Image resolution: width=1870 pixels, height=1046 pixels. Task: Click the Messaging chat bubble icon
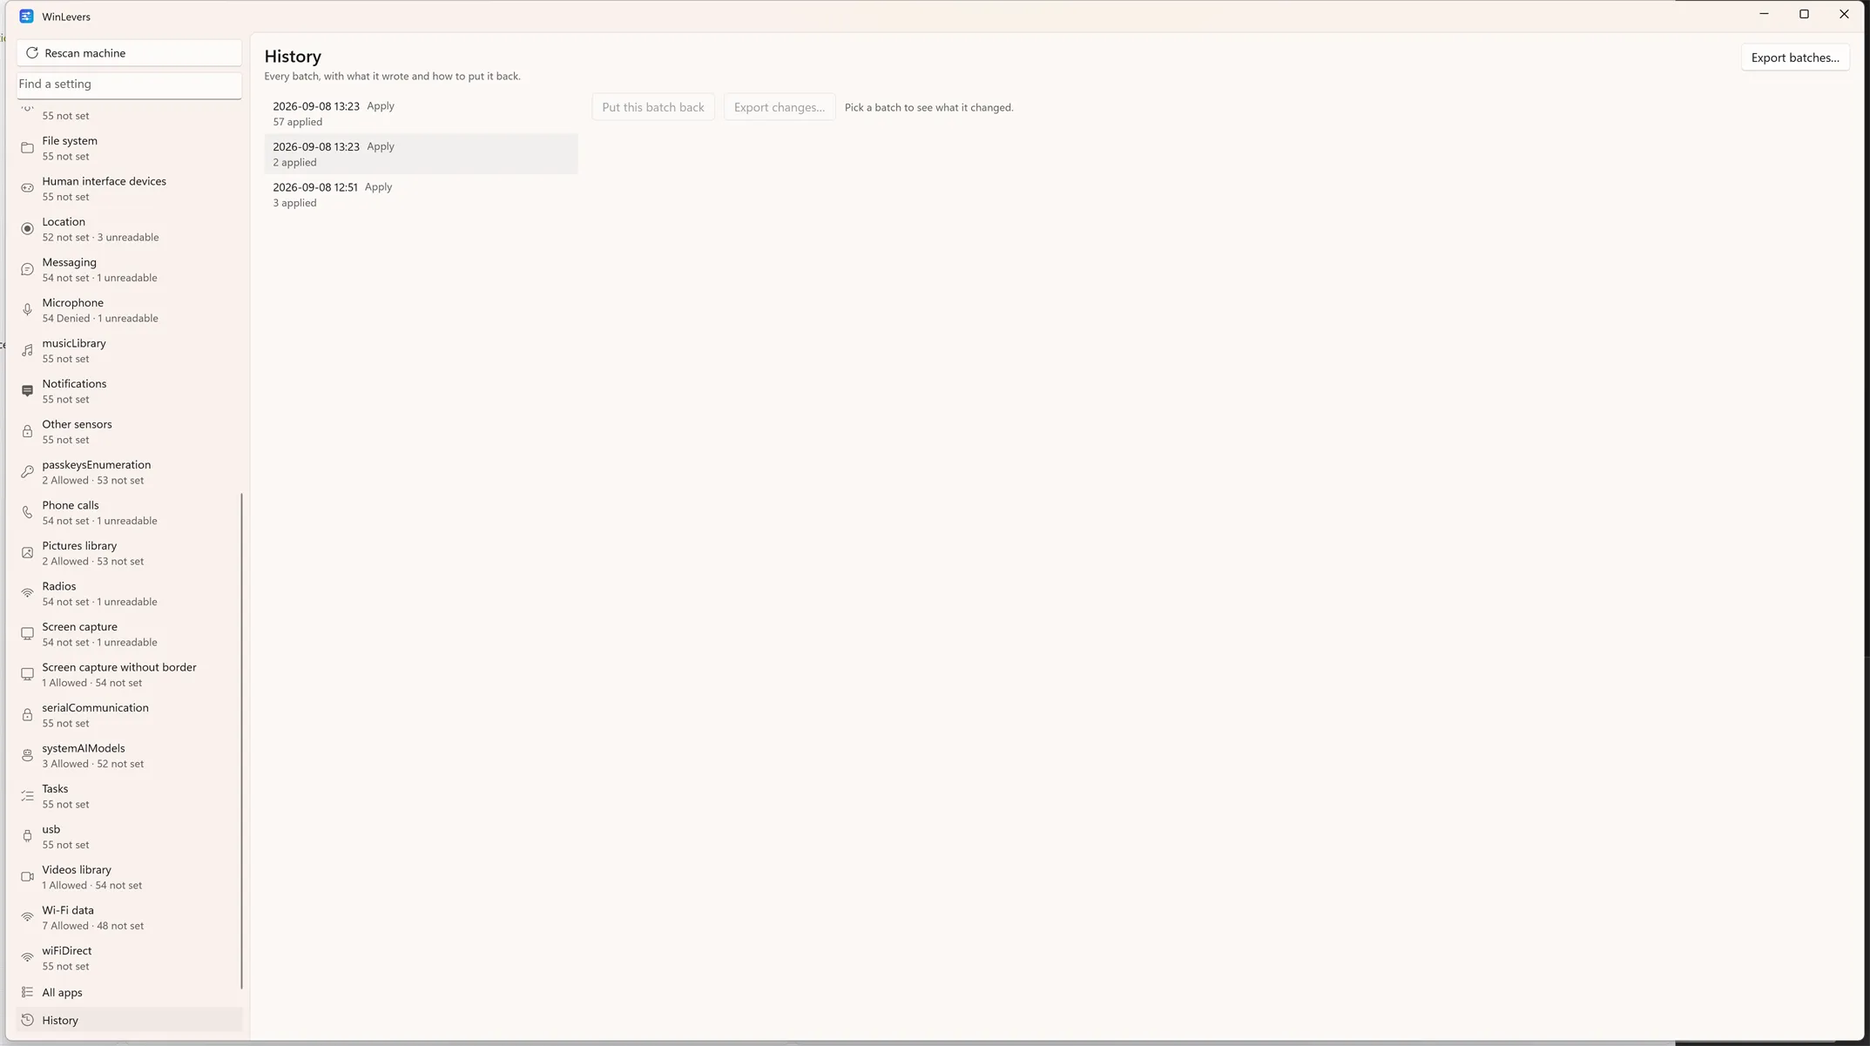tap(27, 269)
